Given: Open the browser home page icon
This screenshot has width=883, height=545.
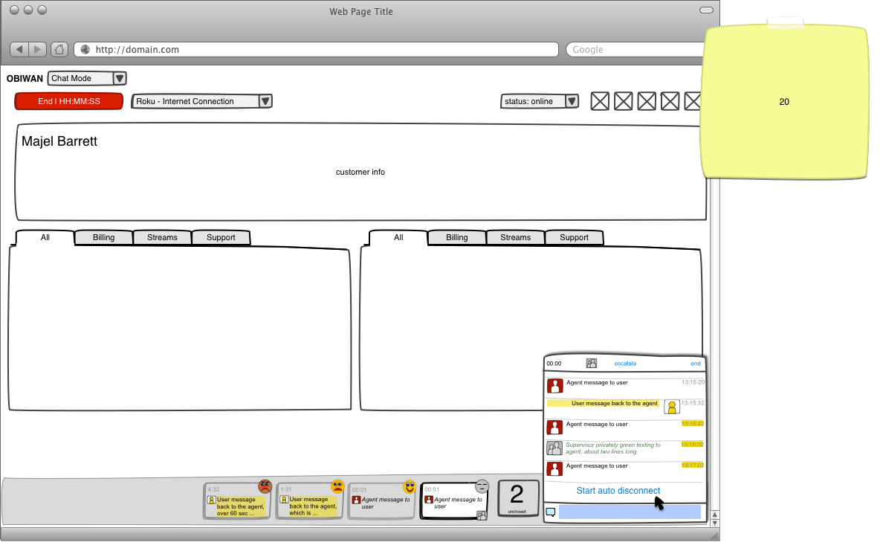Looking at the screenshot, I should click(59, 50).
